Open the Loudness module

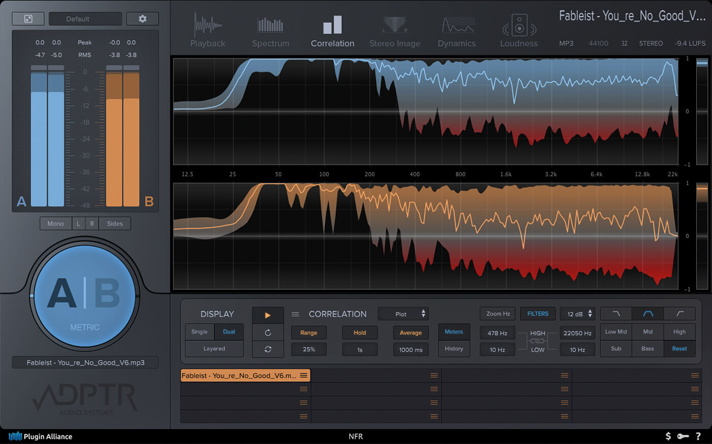(x=518, y=29)
